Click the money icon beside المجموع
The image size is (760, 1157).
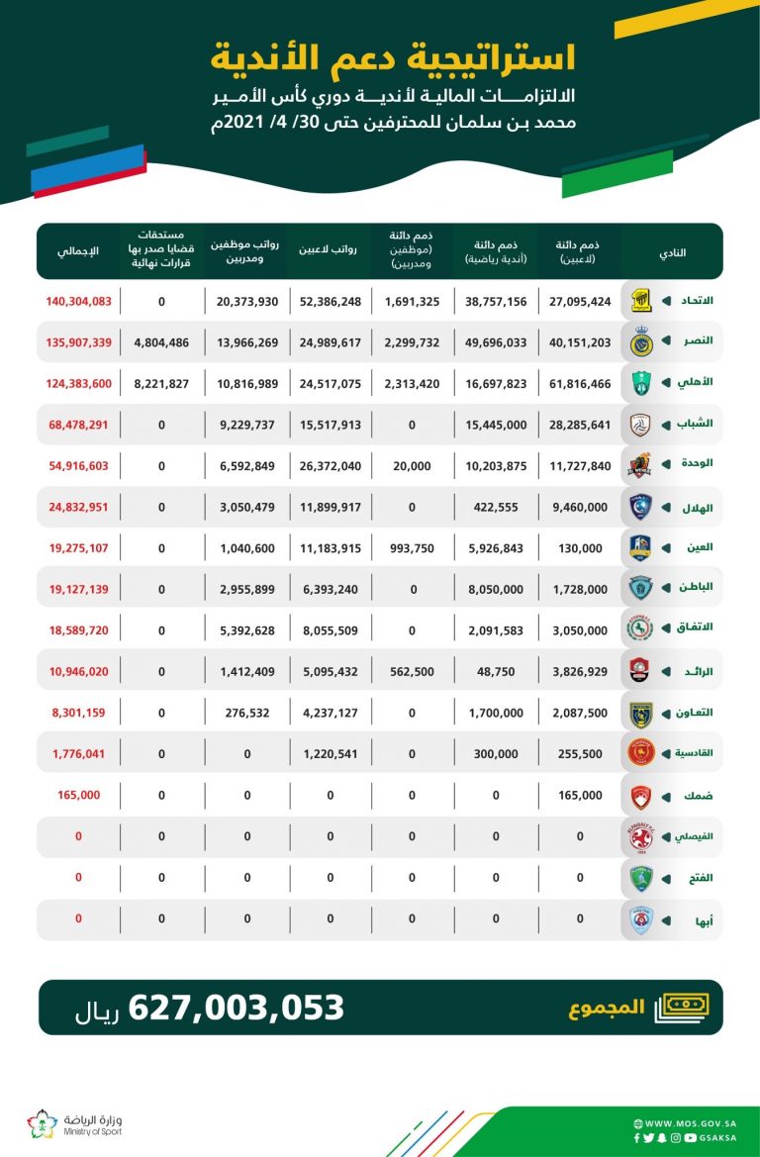[682, 1008]
